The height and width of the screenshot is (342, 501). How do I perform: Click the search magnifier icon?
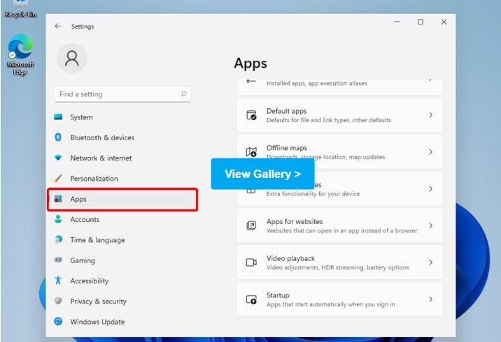pyautogui.click(x=183, y=94)
